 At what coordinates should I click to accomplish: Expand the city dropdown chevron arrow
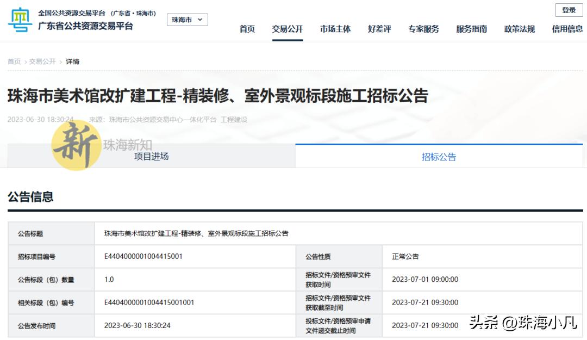coord(199,19)
